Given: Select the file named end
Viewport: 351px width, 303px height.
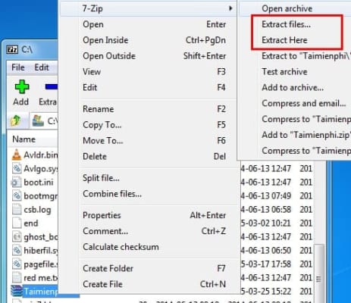Looking at the screenshot, I should click(31, 223).
